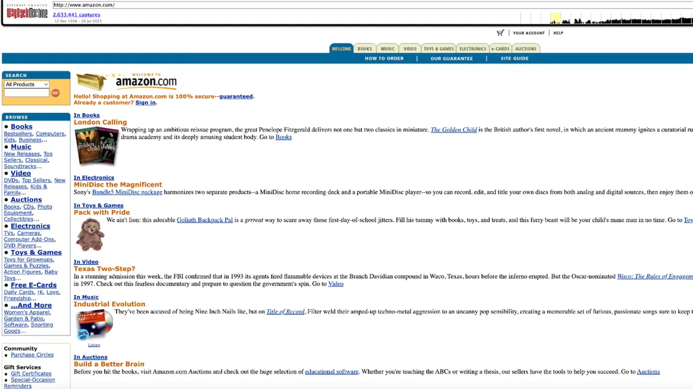Image resolution: width=693 pixels, height=389 pixels.
Task: Click Purchase Circles under Community
Action: [32, 355]
